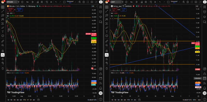207x102 pixels.
Task: Click the add symbol plus icon in BTCUSD toolbar
Action: coord(22,2)
